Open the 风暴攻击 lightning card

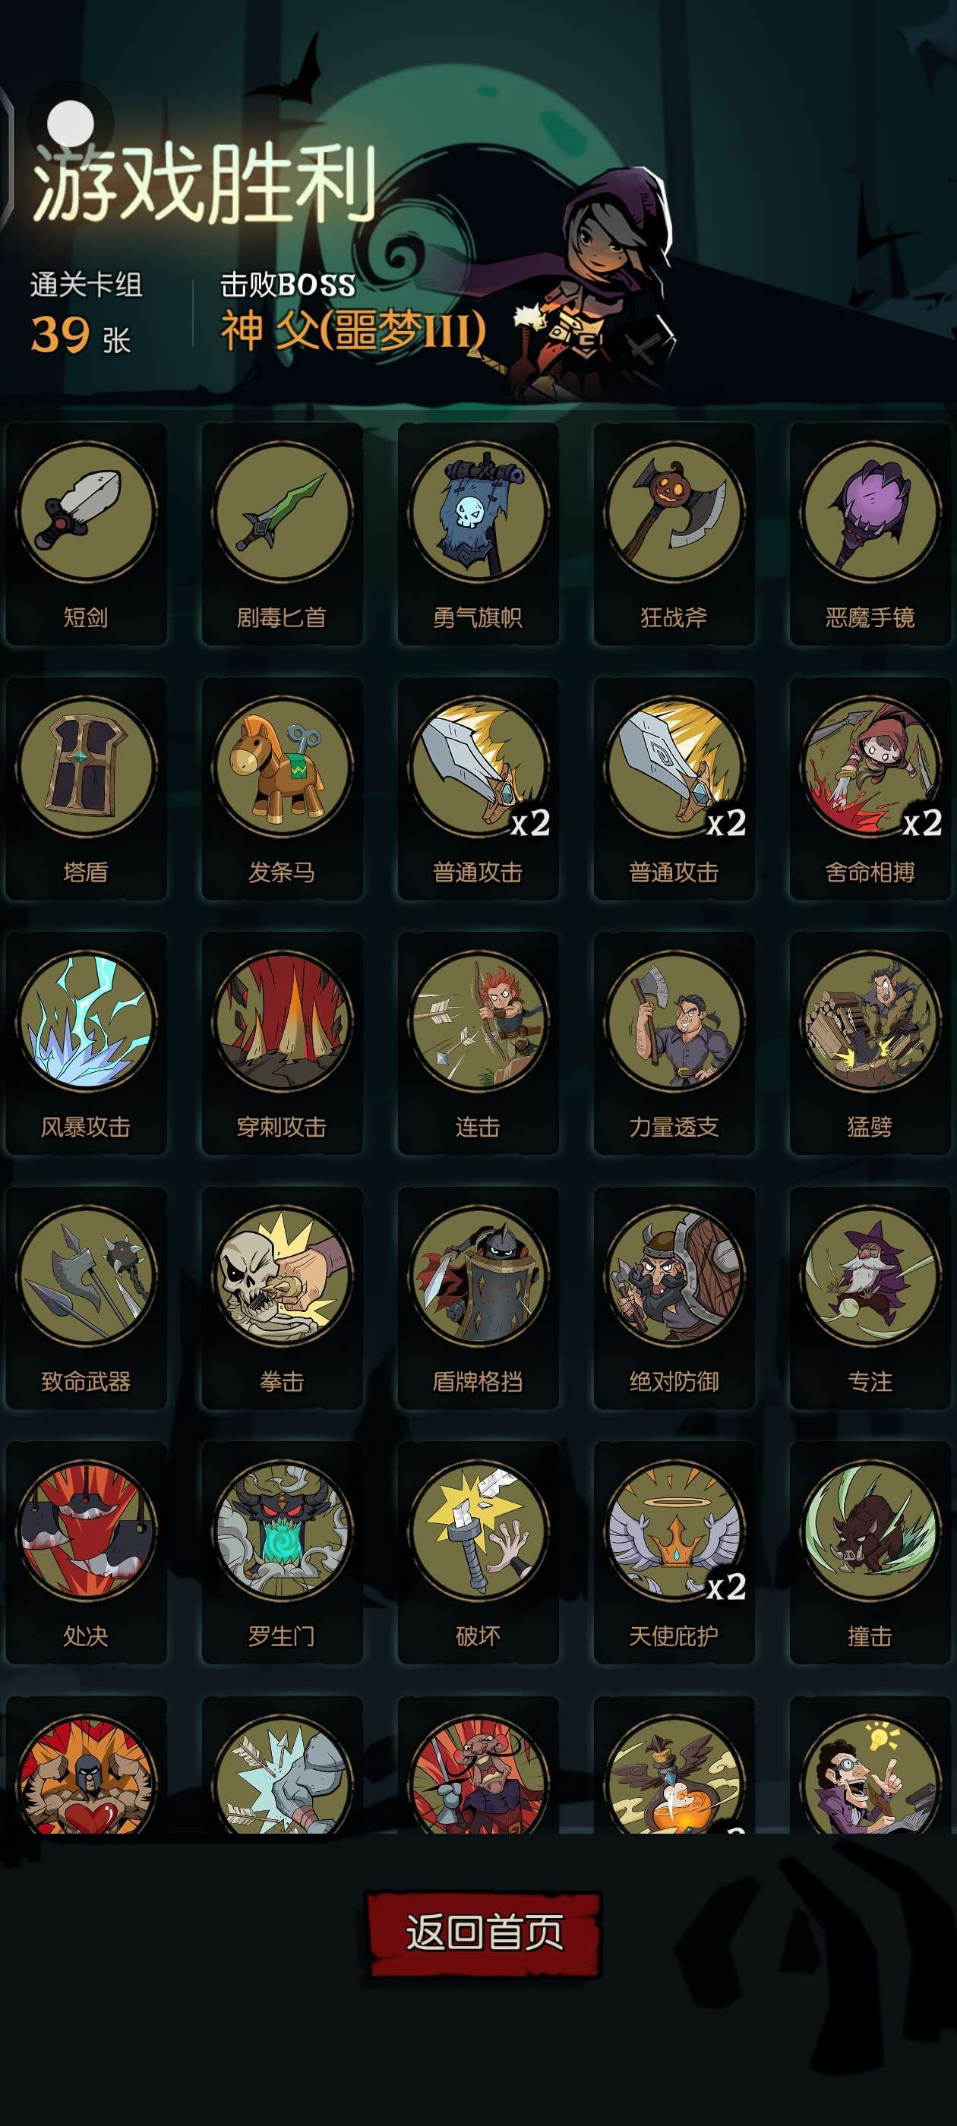pos(86,1043)
